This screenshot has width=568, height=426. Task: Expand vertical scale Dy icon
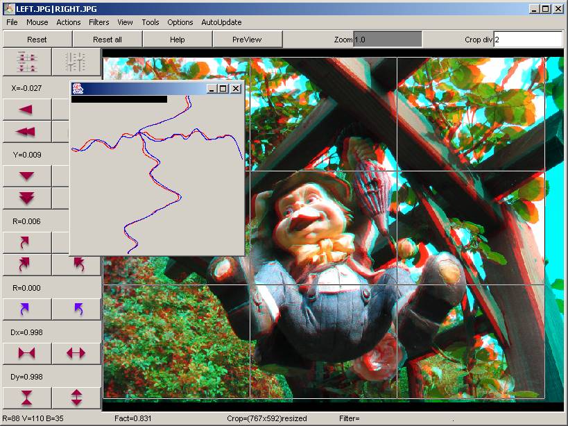tap(76, 398)
